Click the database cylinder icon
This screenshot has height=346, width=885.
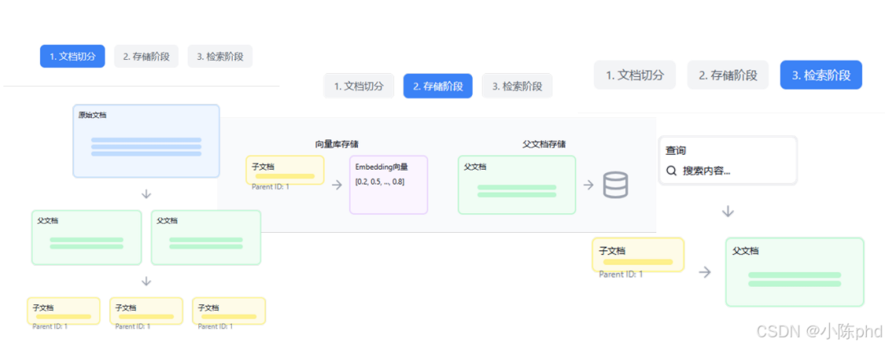[615, 185]
